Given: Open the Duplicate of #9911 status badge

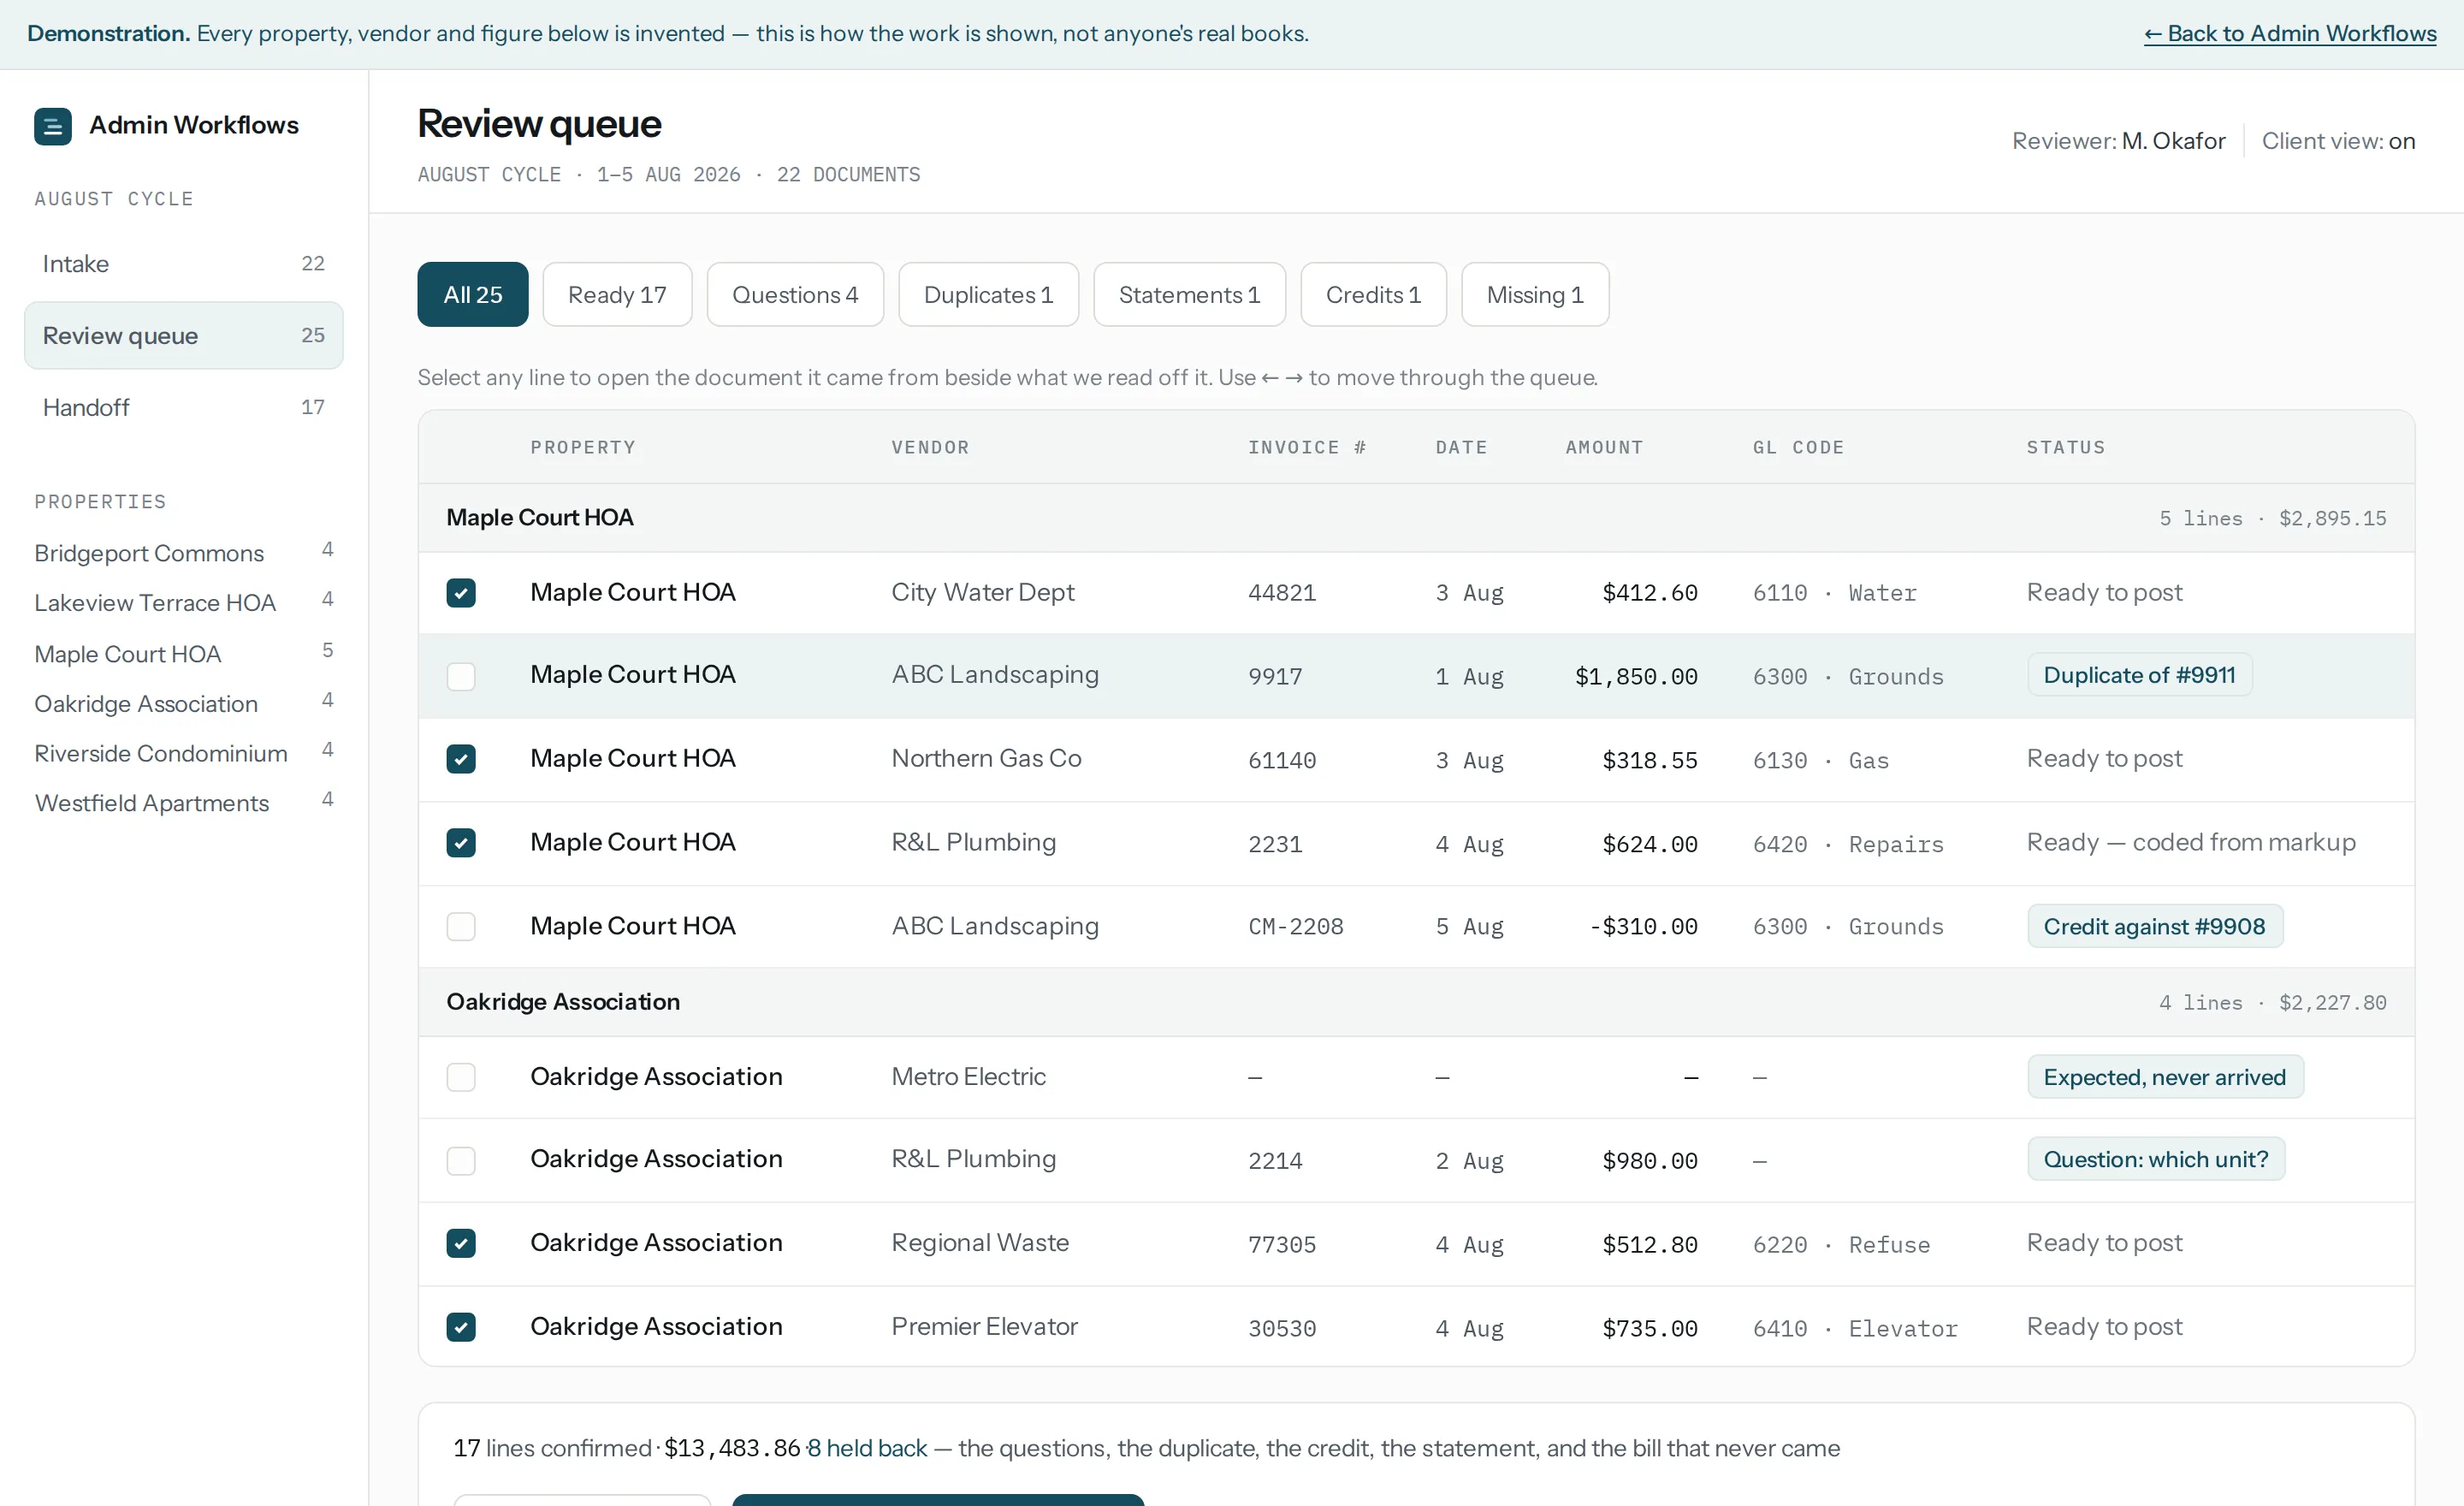Looking at the screenshot, I should [x=2139, y=676].
